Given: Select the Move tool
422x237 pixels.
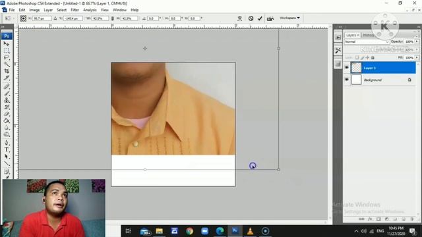Looking at the screenshot, I should click(7, 43).
